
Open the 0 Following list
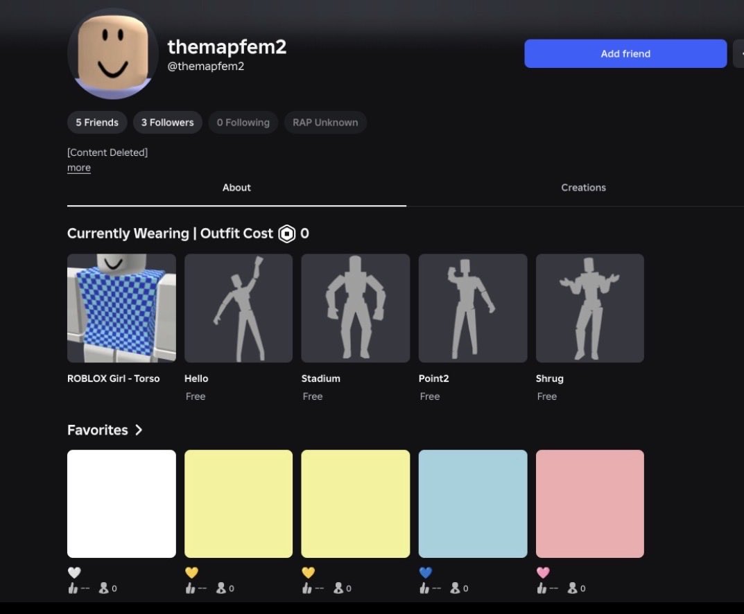click(x=243, y=123)
